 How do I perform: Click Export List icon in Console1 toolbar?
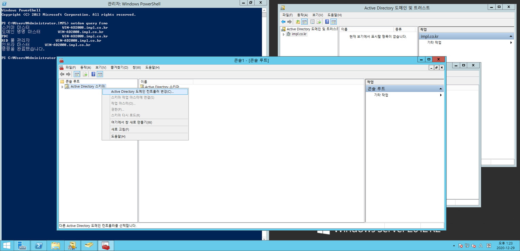(85, 74)
